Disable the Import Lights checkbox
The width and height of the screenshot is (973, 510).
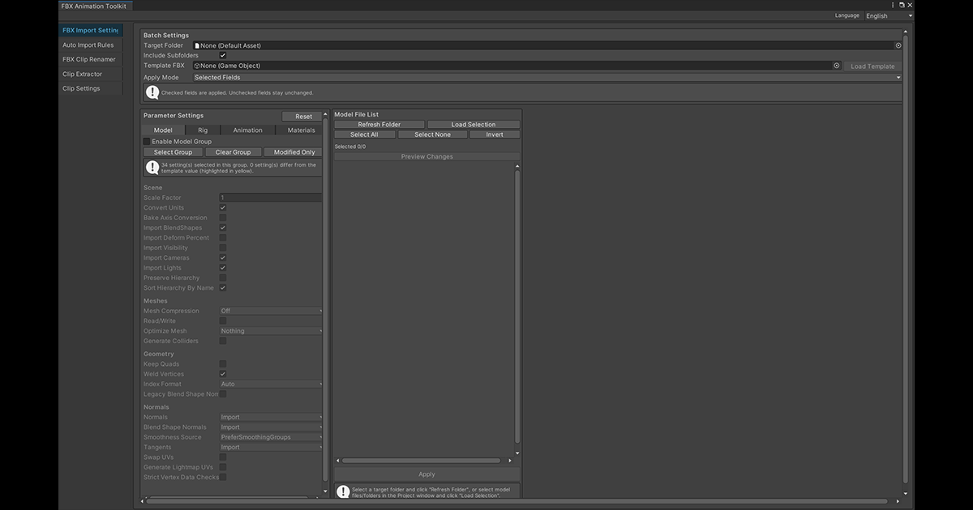(223, 268)
